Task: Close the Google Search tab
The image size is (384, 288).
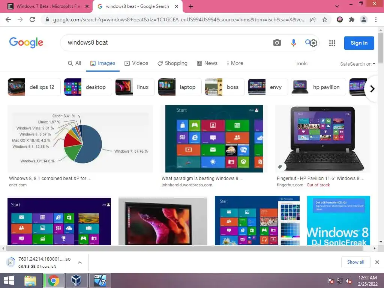Action: click(x=177, y=7)
